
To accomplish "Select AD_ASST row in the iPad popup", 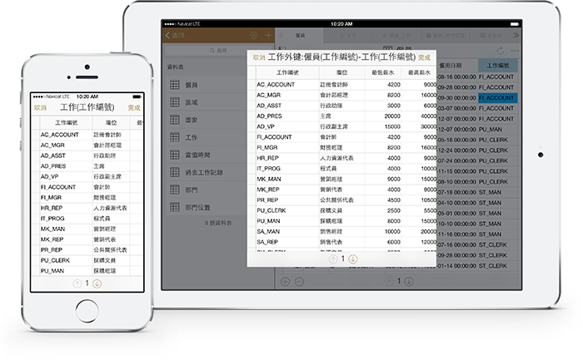I will pos(342,106).
